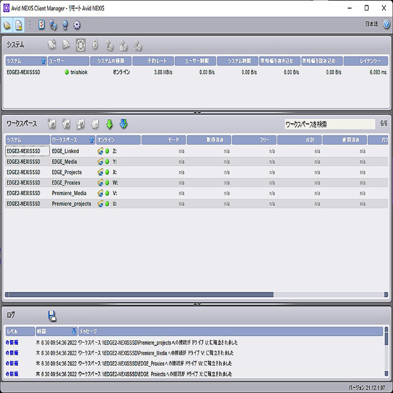Click the padlock icon in the System panel
This screenshot has height=393, width=393.
click(x=94, y=45)
